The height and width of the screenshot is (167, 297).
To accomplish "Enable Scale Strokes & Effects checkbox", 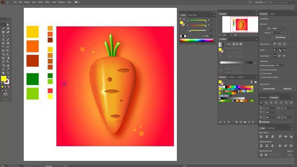I will (261, 77).
